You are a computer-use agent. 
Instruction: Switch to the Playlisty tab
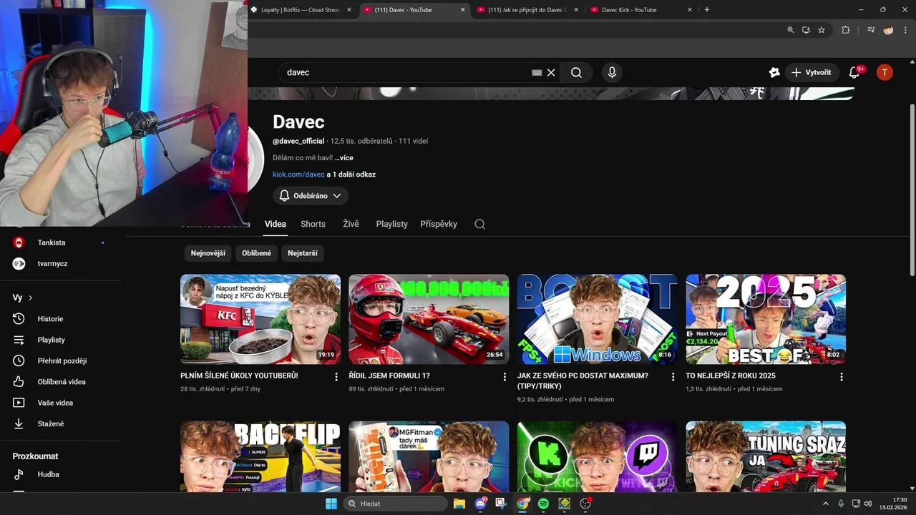pyautogui.click(x=391, y=224)
